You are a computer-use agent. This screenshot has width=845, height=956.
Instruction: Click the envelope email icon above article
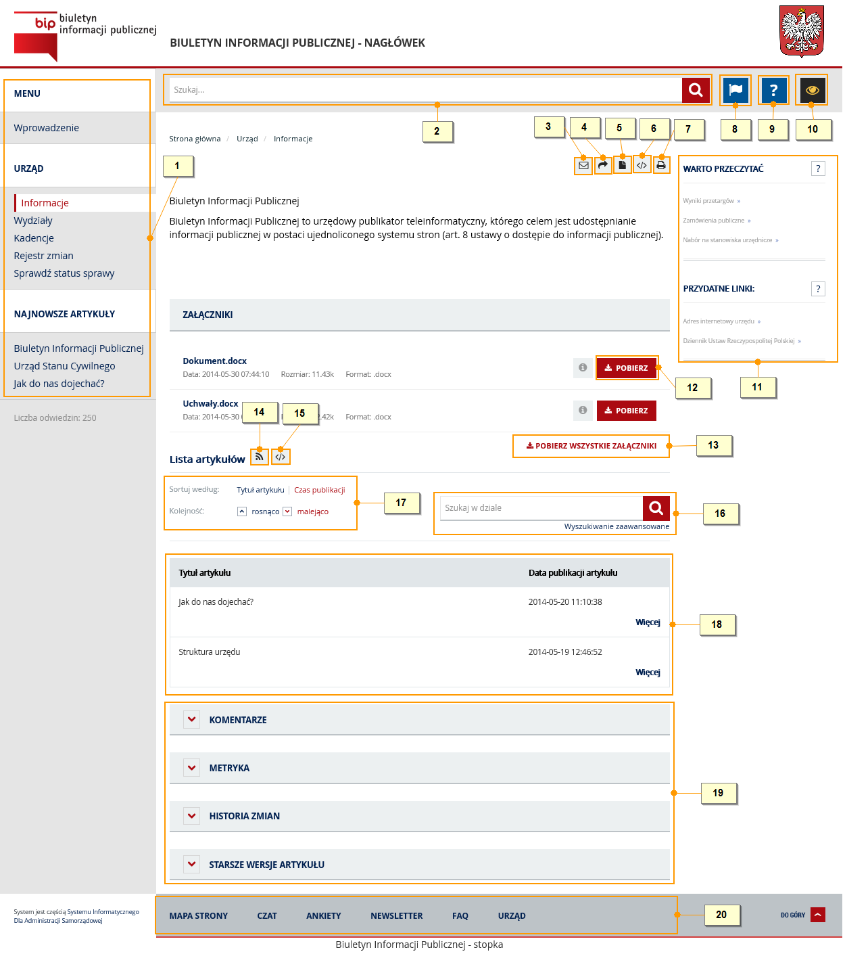tap(583, 165)
